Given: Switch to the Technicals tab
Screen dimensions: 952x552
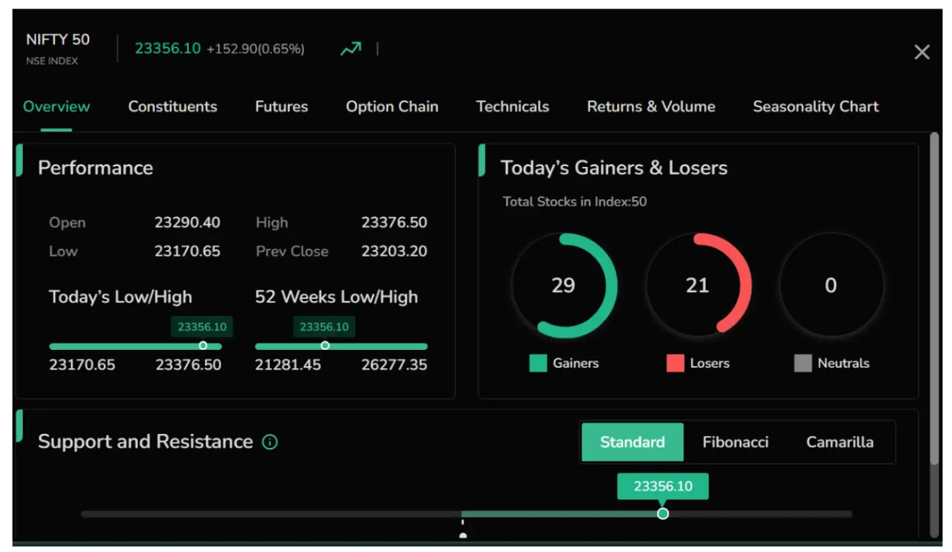Looking at the screenshot, I should [512, 107].
